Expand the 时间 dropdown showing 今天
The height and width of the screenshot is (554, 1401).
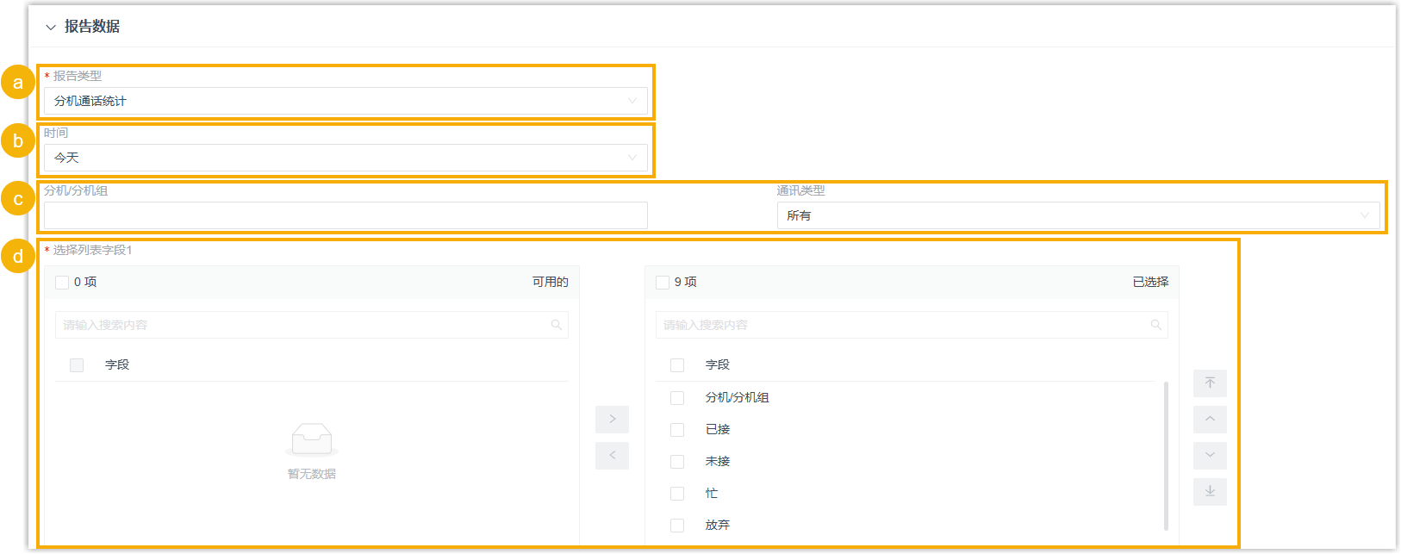pyautogui.click(x=346, y=158)
